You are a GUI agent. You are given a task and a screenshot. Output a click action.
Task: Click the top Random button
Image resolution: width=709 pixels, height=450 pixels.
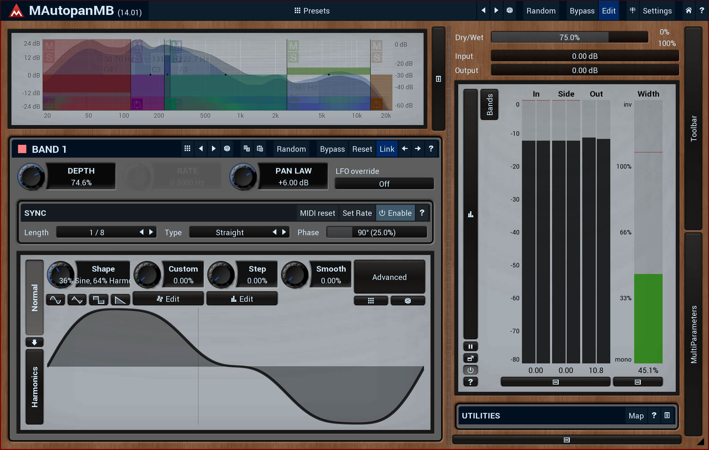[541, 11]
